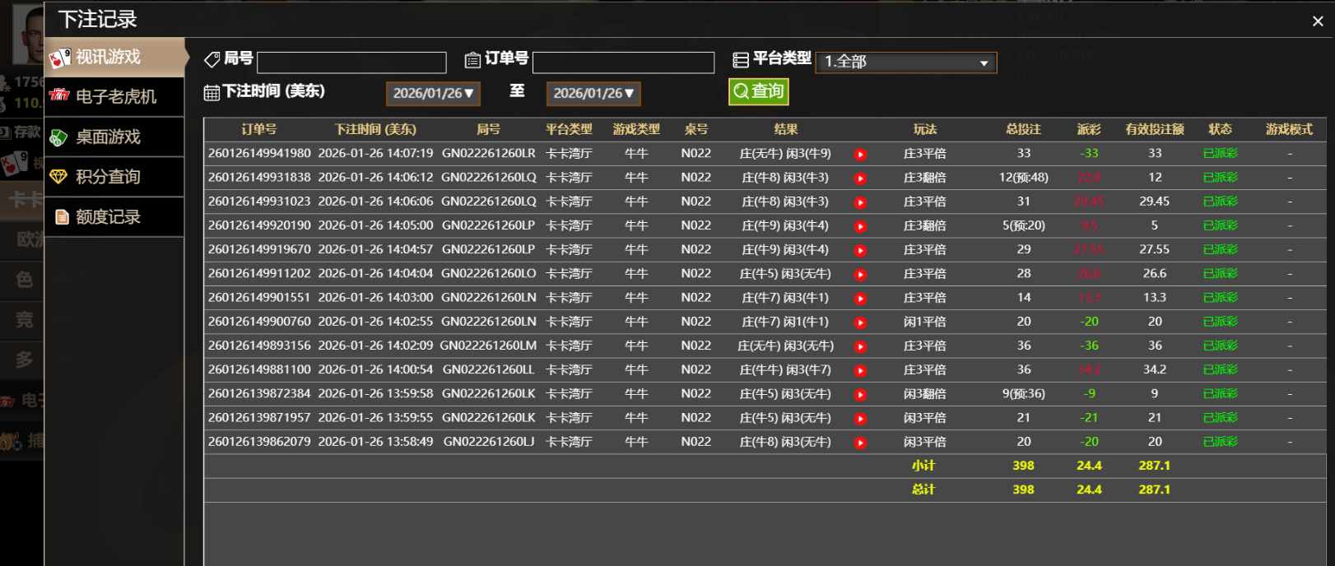
Task: Open the end date picker dropdown
Action: point(593,94)
